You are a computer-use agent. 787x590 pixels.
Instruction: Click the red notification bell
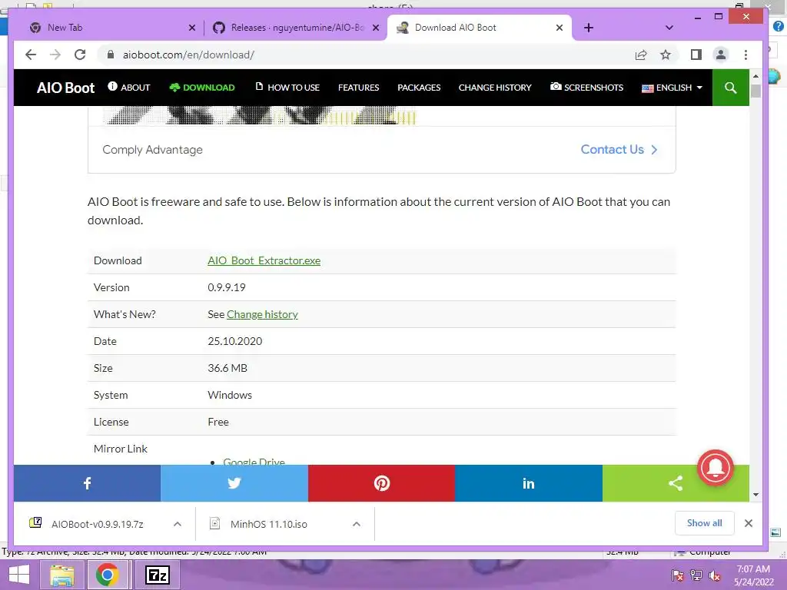point(716,468)
